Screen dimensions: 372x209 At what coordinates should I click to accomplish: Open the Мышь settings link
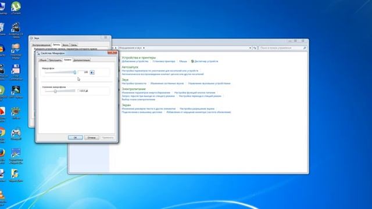[183, 62]
